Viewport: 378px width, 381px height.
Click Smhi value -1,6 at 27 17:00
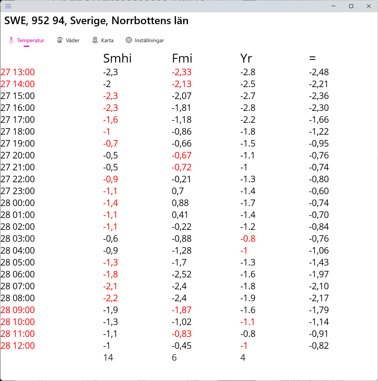pyautogui.click(x=110, y=120)
